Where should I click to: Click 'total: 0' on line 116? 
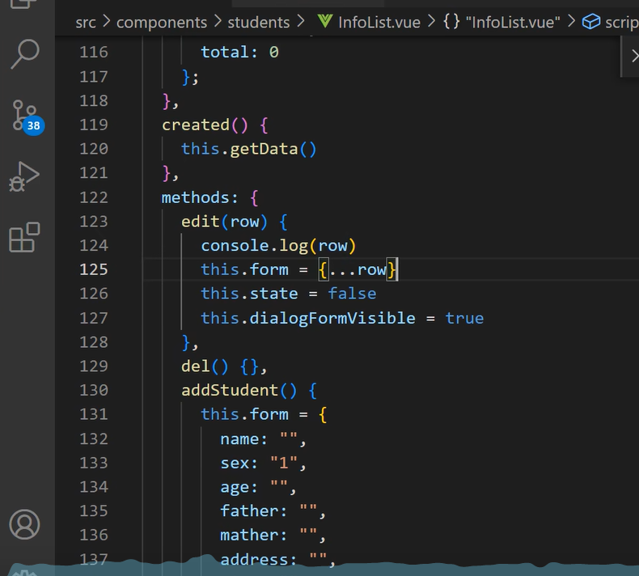pyautogui.click(x=239, y=52)
